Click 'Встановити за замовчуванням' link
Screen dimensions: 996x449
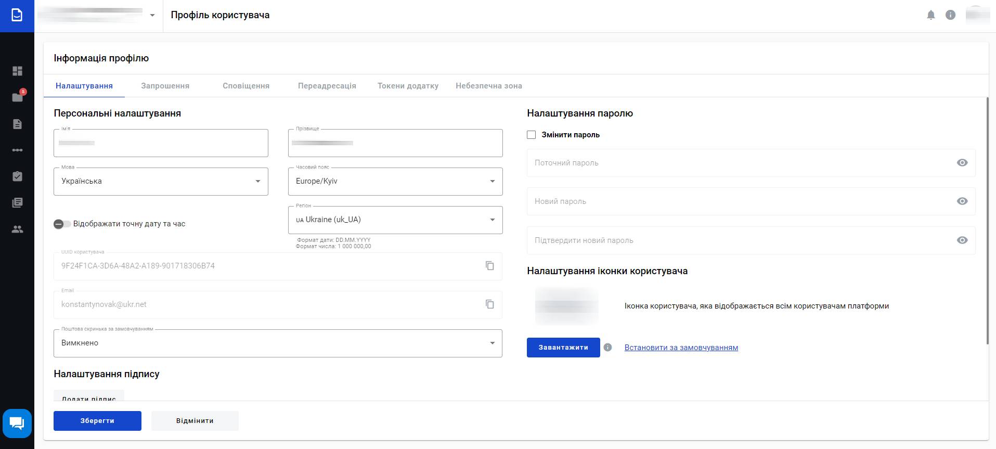point(681,348)
